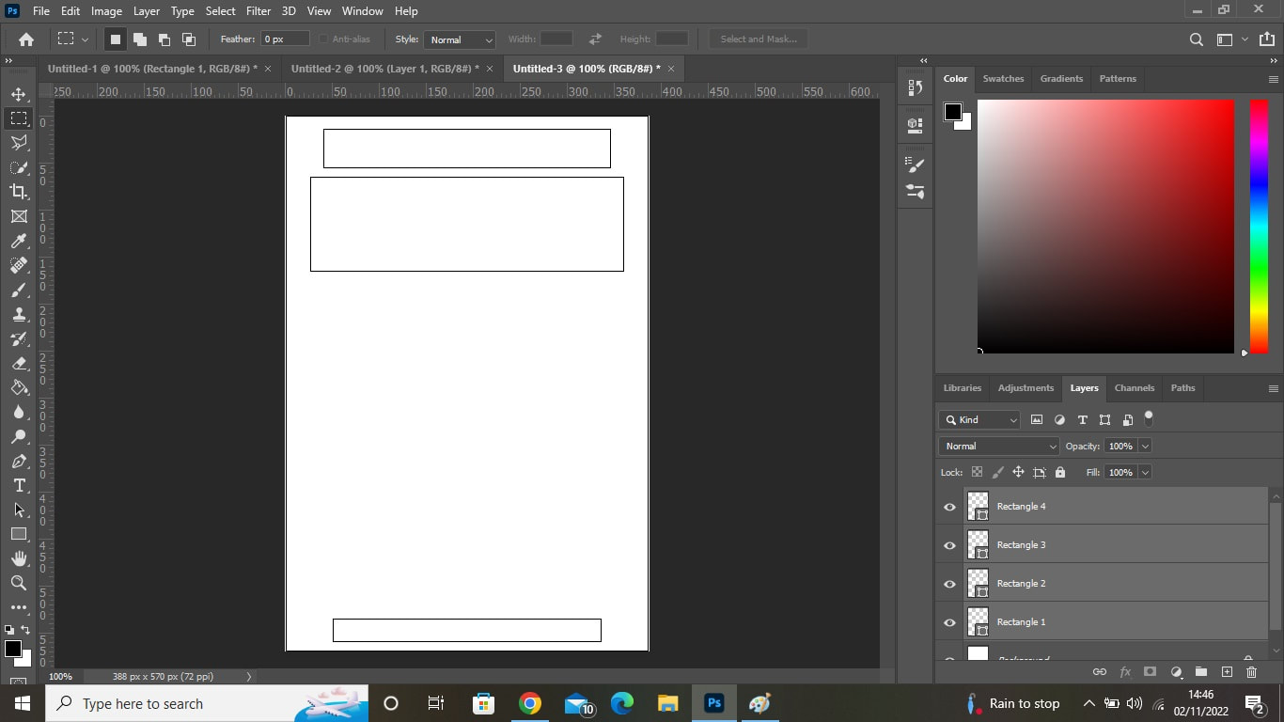Hide the Rectangle 3 layer
Viewport: 1284px width, 722px height.
click(949, 545)
